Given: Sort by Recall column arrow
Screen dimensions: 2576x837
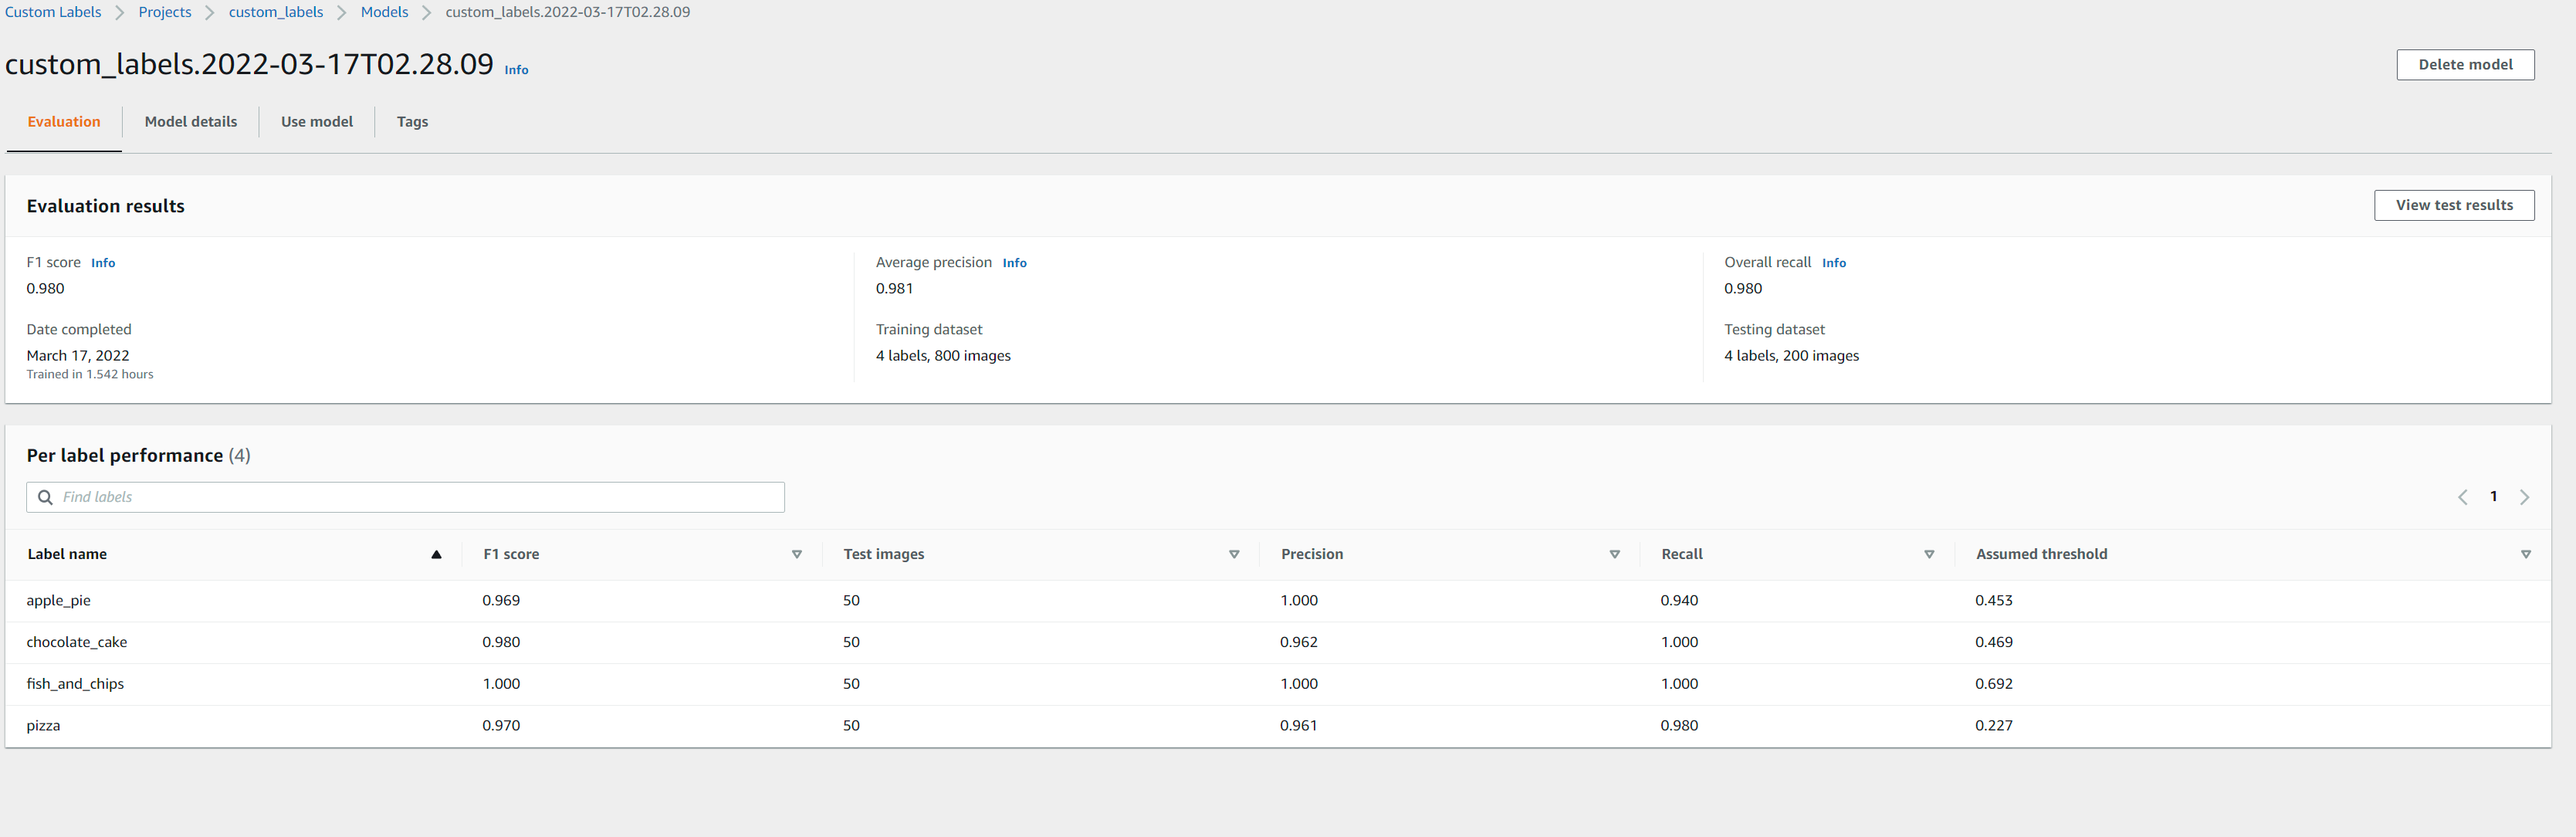Looking at the screenshot, I should (1929, 554).
